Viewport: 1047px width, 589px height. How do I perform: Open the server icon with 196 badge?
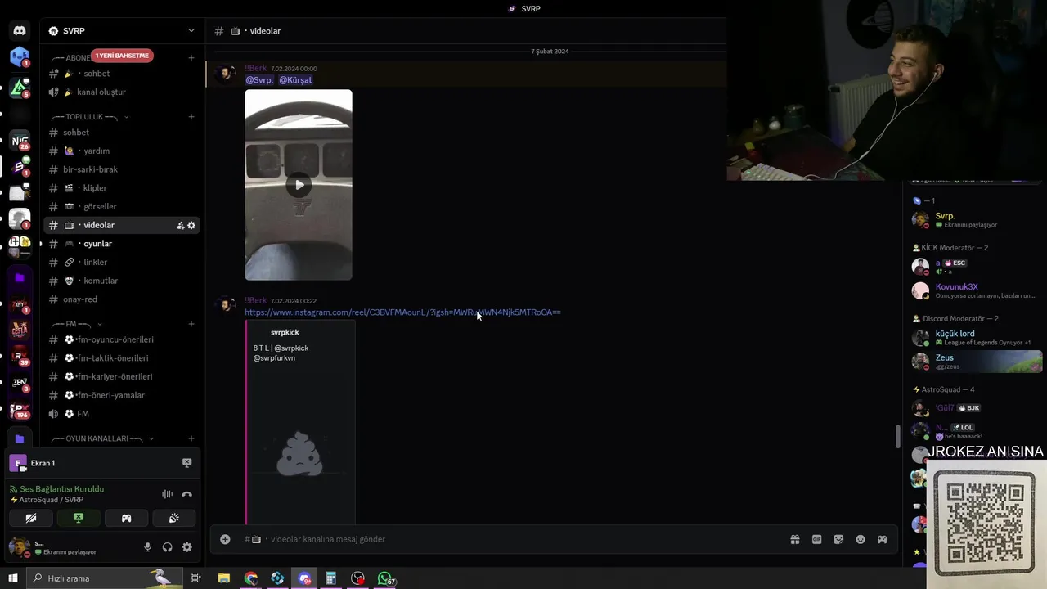click(20, 409)
